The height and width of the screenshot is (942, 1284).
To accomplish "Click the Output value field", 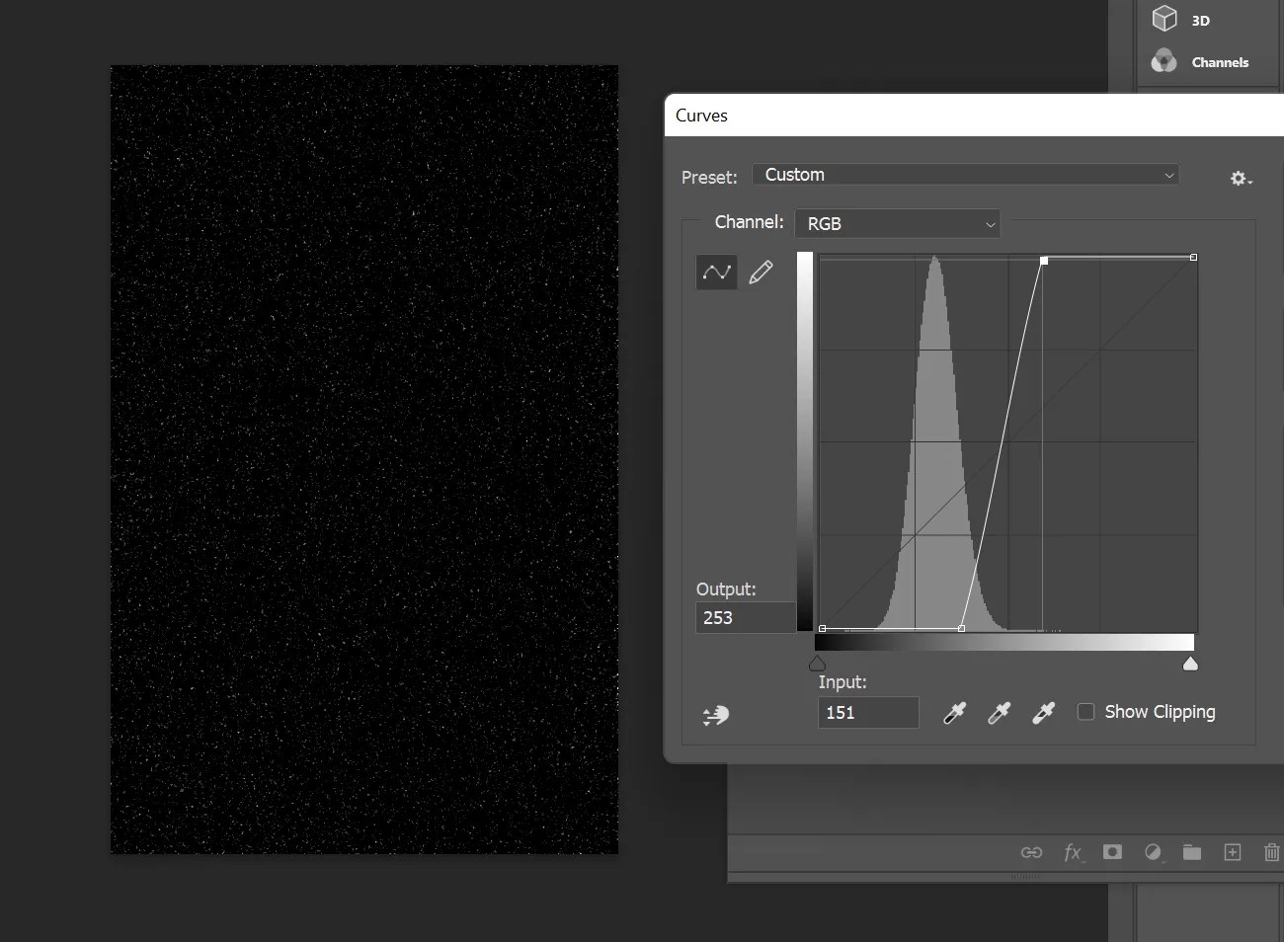I will (746, 618).
